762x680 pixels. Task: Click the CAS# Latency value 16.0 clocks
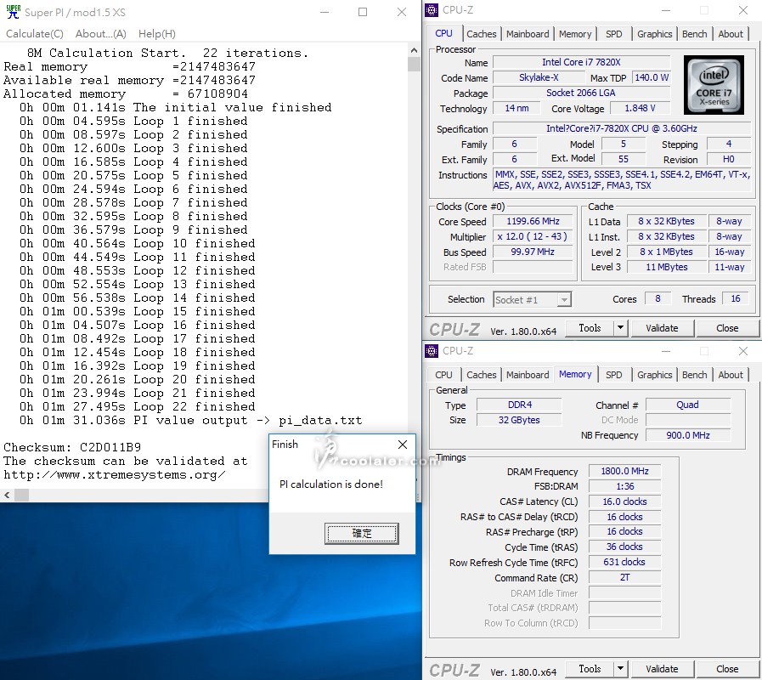[624, 501]
